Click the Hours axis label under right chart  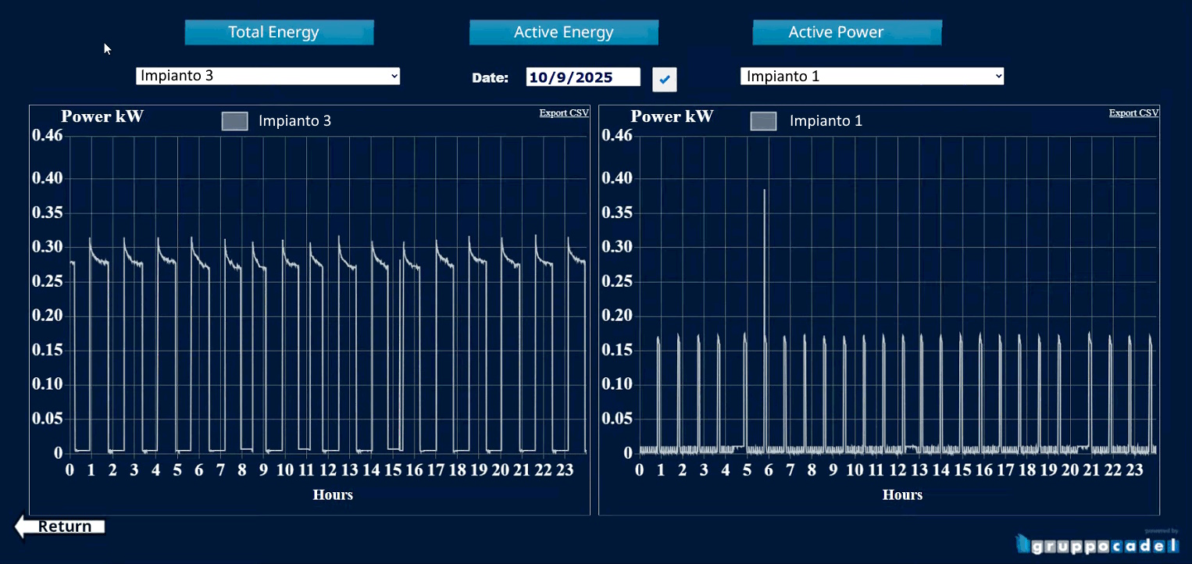(902, 494)
